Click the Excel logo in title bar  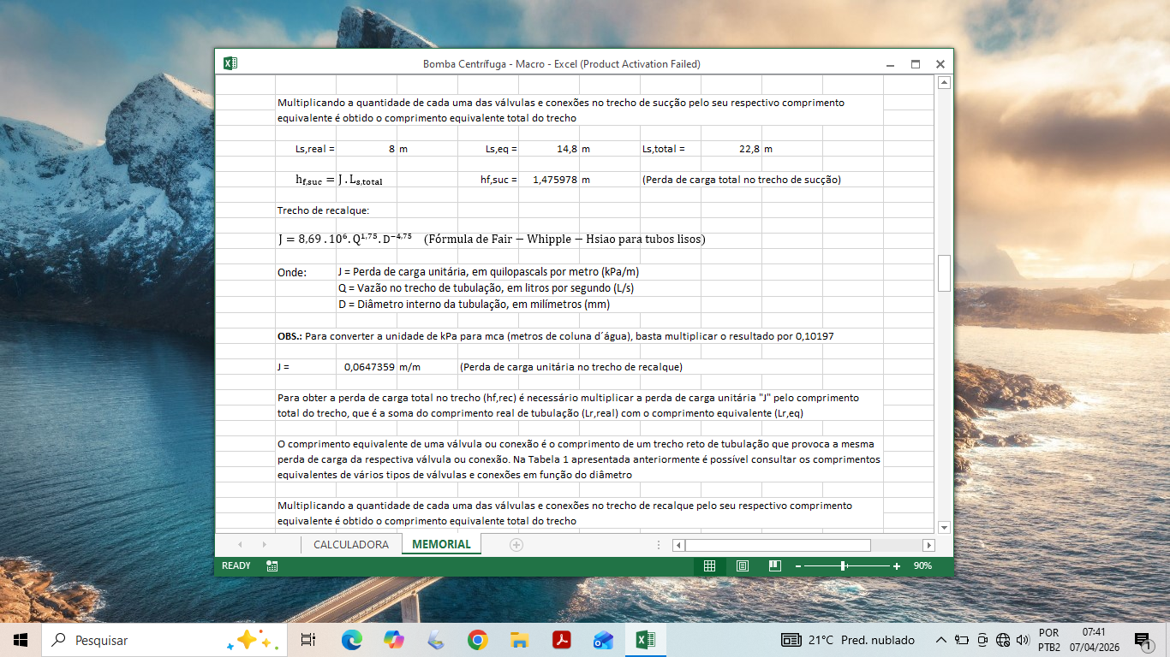(x=230, y=63)
